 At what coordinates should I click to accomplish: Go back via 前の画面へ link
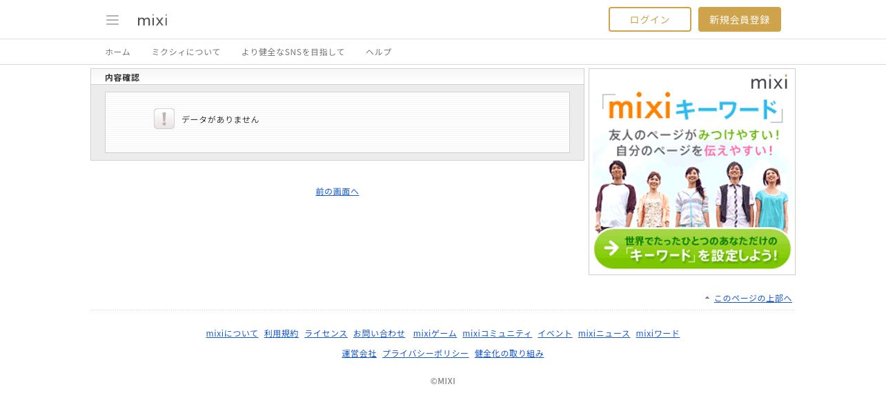pyautogui.click(x=337, y=191)
